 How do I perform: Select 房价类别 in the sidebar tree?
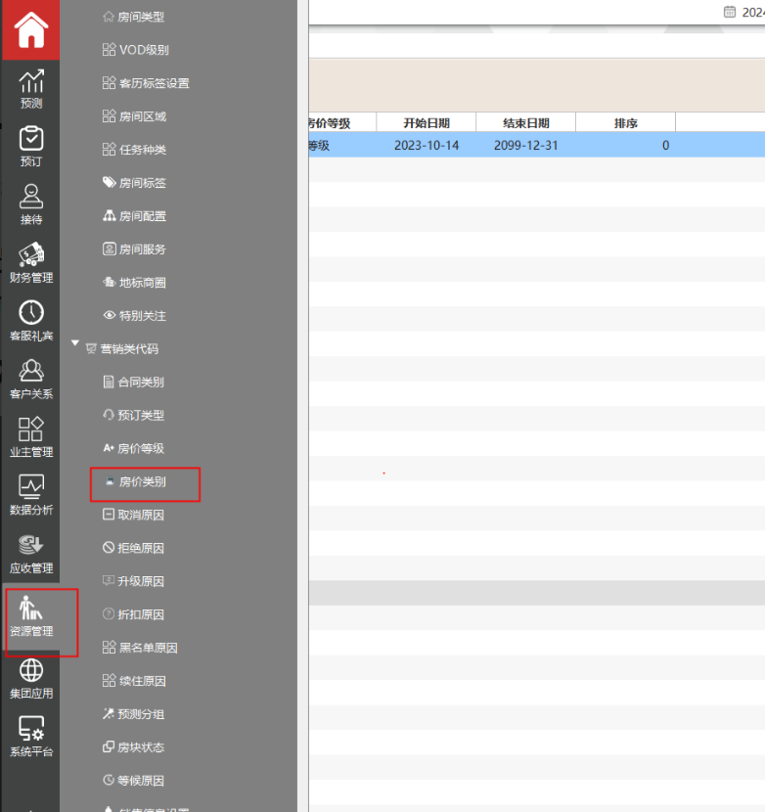click(x=142, y=482)
